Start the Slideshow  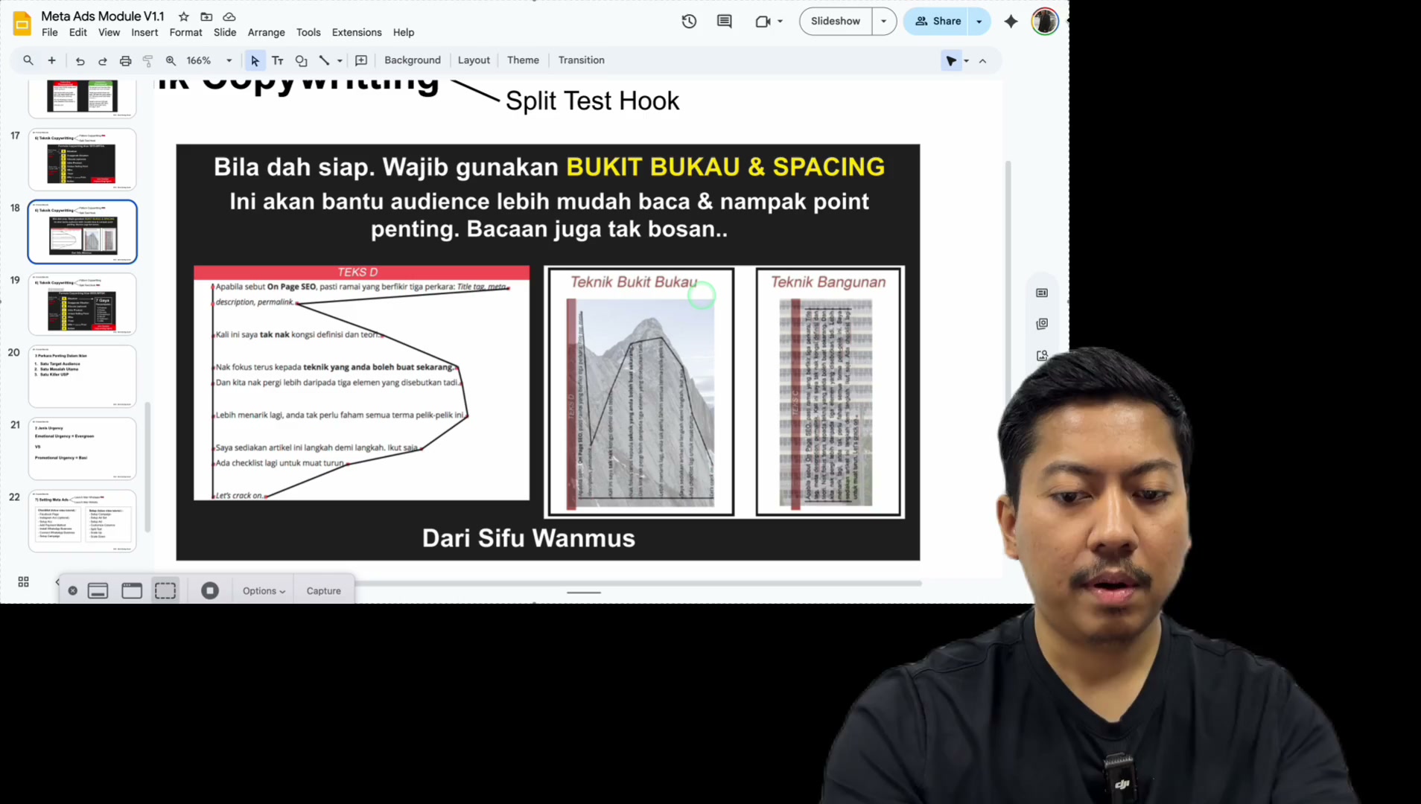[835, 22]
